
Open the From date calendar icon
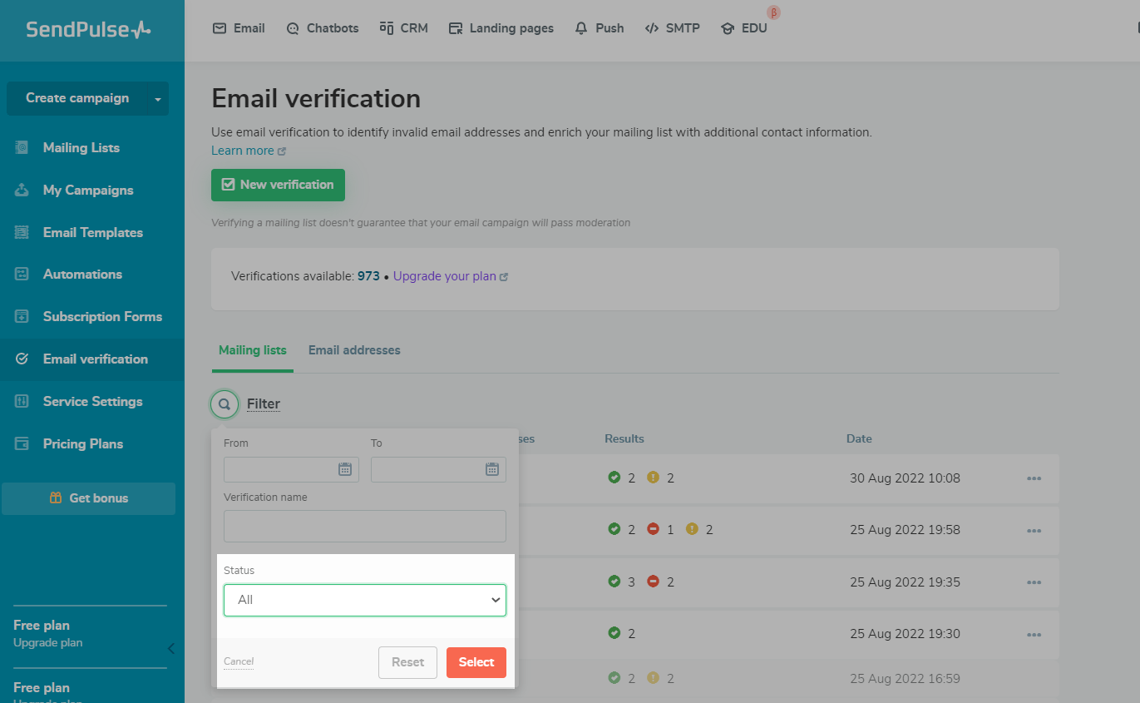[x=345, y=469]
